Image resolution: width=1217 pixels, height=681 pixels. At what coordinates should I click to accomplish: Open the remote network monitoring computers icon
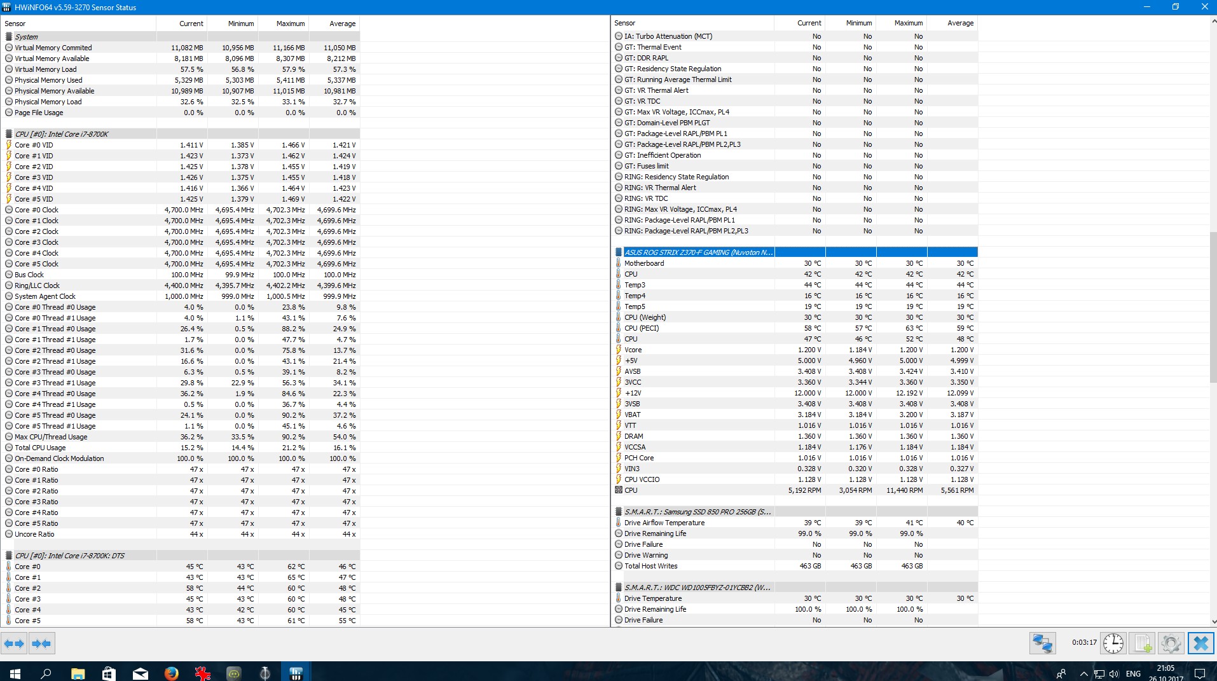click(x=1043, y=643)
